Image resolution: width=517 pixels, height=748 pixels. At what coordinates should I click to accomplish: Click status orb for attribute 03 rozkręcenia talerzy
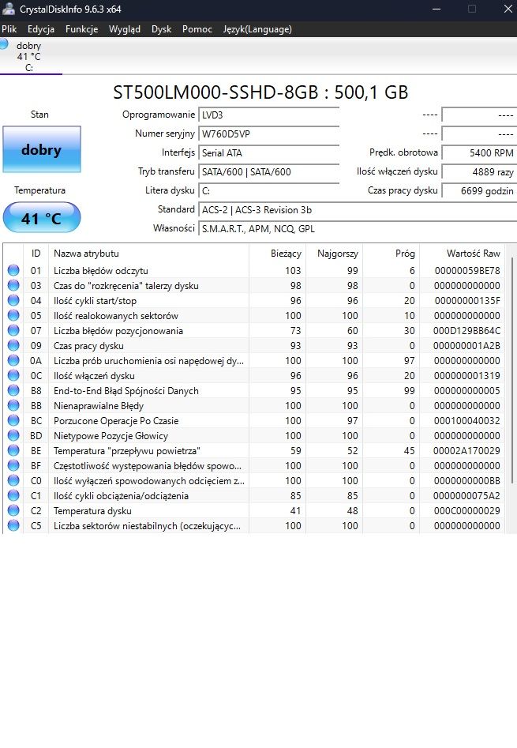[13, 285]
